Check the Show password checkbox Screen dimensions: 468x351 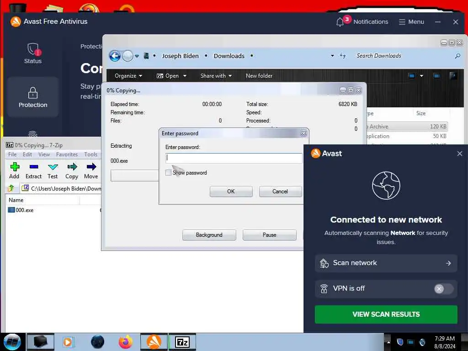coord(168,172)
